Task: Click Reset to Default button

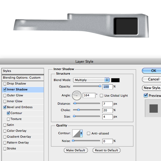Action: [x=107, y=150]
